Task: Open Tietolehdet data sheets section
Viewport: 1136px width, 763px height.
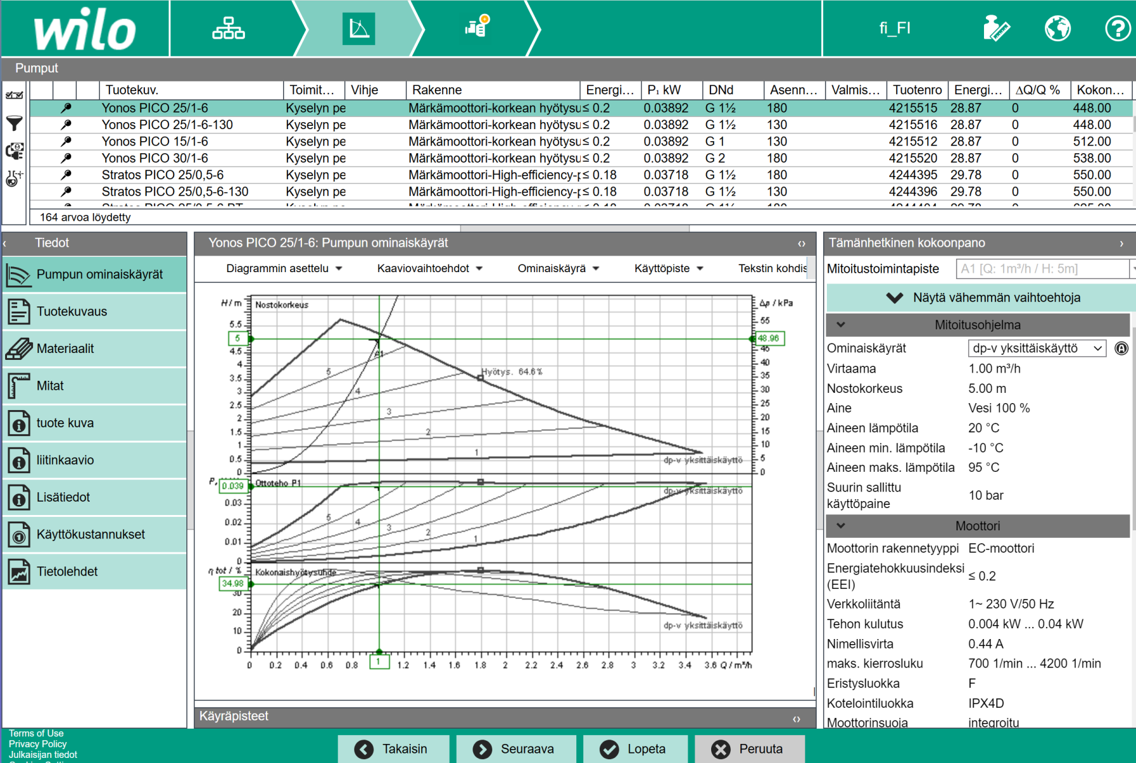Action: [x=95, y=572]
